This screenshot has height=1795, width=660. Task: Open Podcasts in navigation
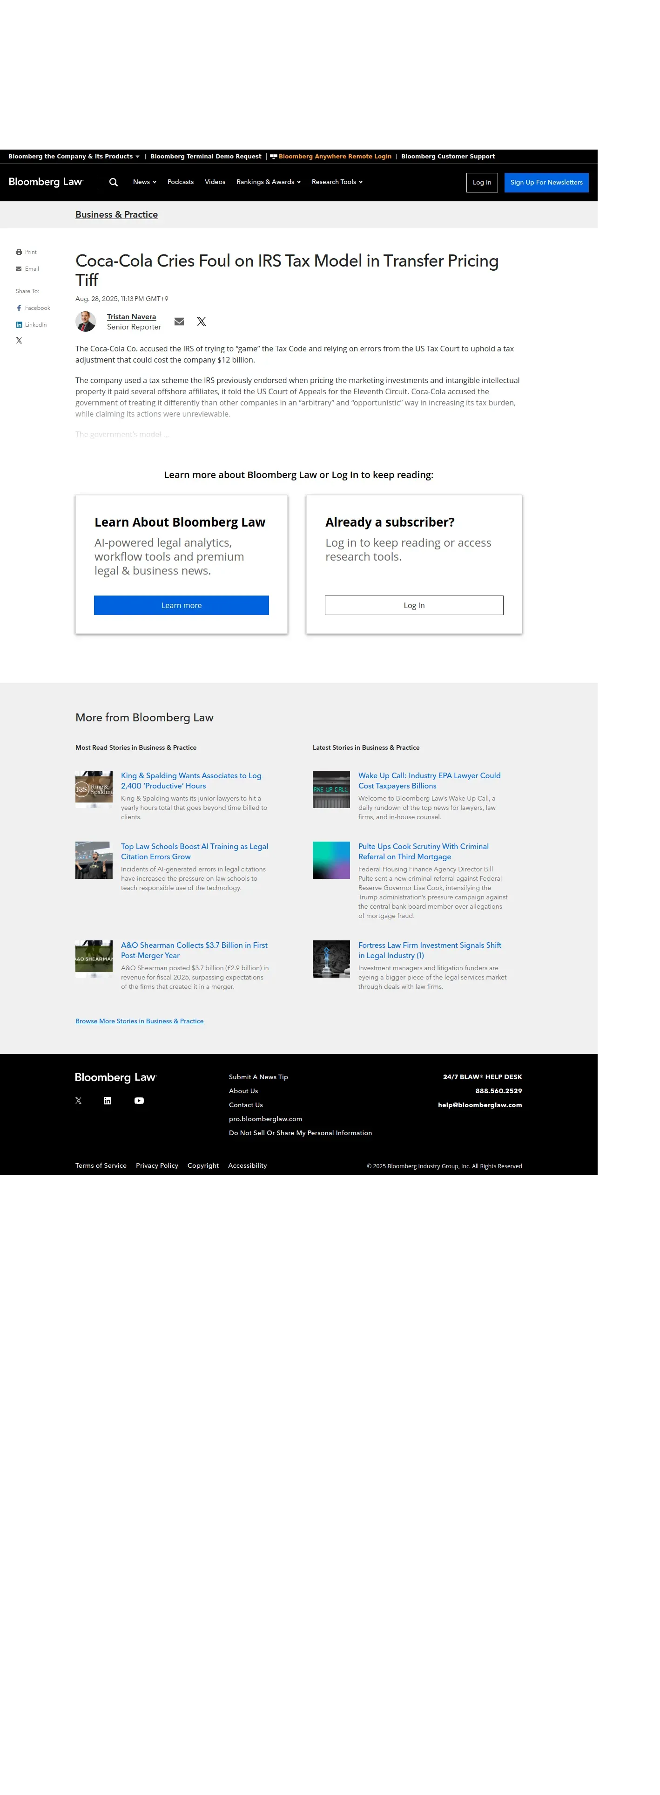[x=180, y=182]
